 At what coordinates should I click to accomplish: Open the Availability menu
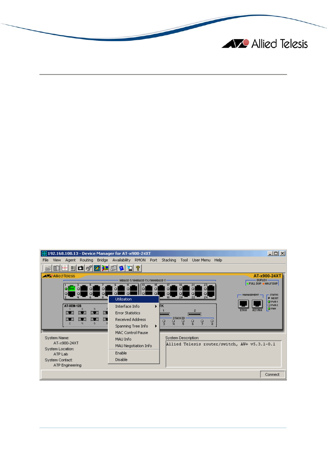tap(121, 260)
